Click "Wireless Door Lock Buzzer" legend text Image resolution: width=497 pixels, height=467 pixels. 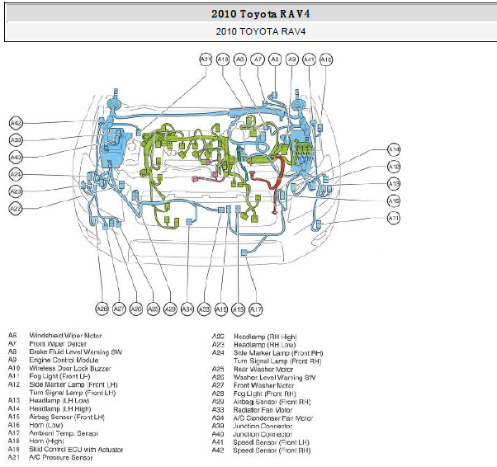click(x=70, y=369)
